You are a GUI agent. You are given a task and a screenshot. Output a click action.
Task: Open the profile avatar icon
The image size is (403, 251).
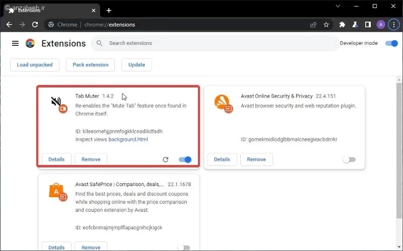(381, 25)
